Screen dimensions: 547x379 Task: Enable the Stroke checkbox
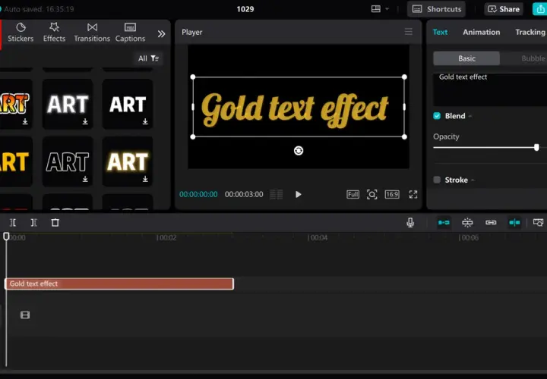437,180
